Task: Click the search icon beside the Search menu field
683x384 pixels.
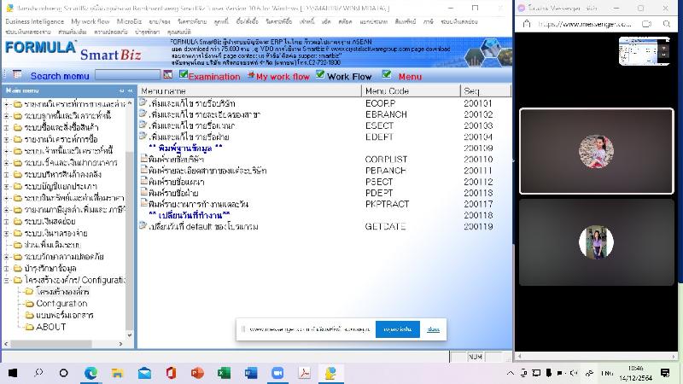Action: point(167,75)
